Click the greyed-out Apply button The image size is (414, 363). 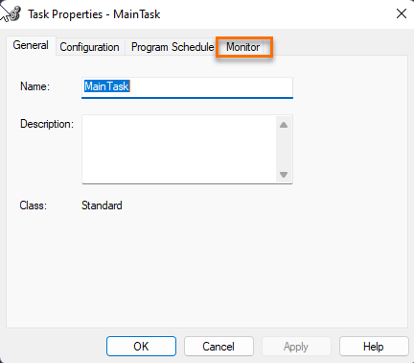[x=296, y=346]
